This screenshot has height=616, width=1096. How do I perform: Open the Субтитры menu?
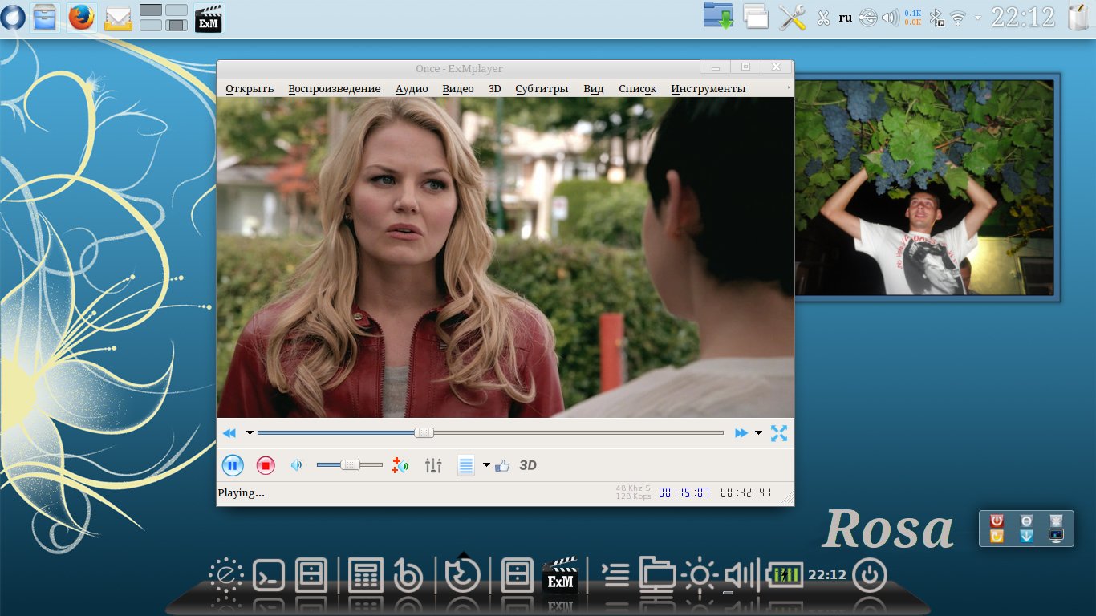[x=542, y=89]
